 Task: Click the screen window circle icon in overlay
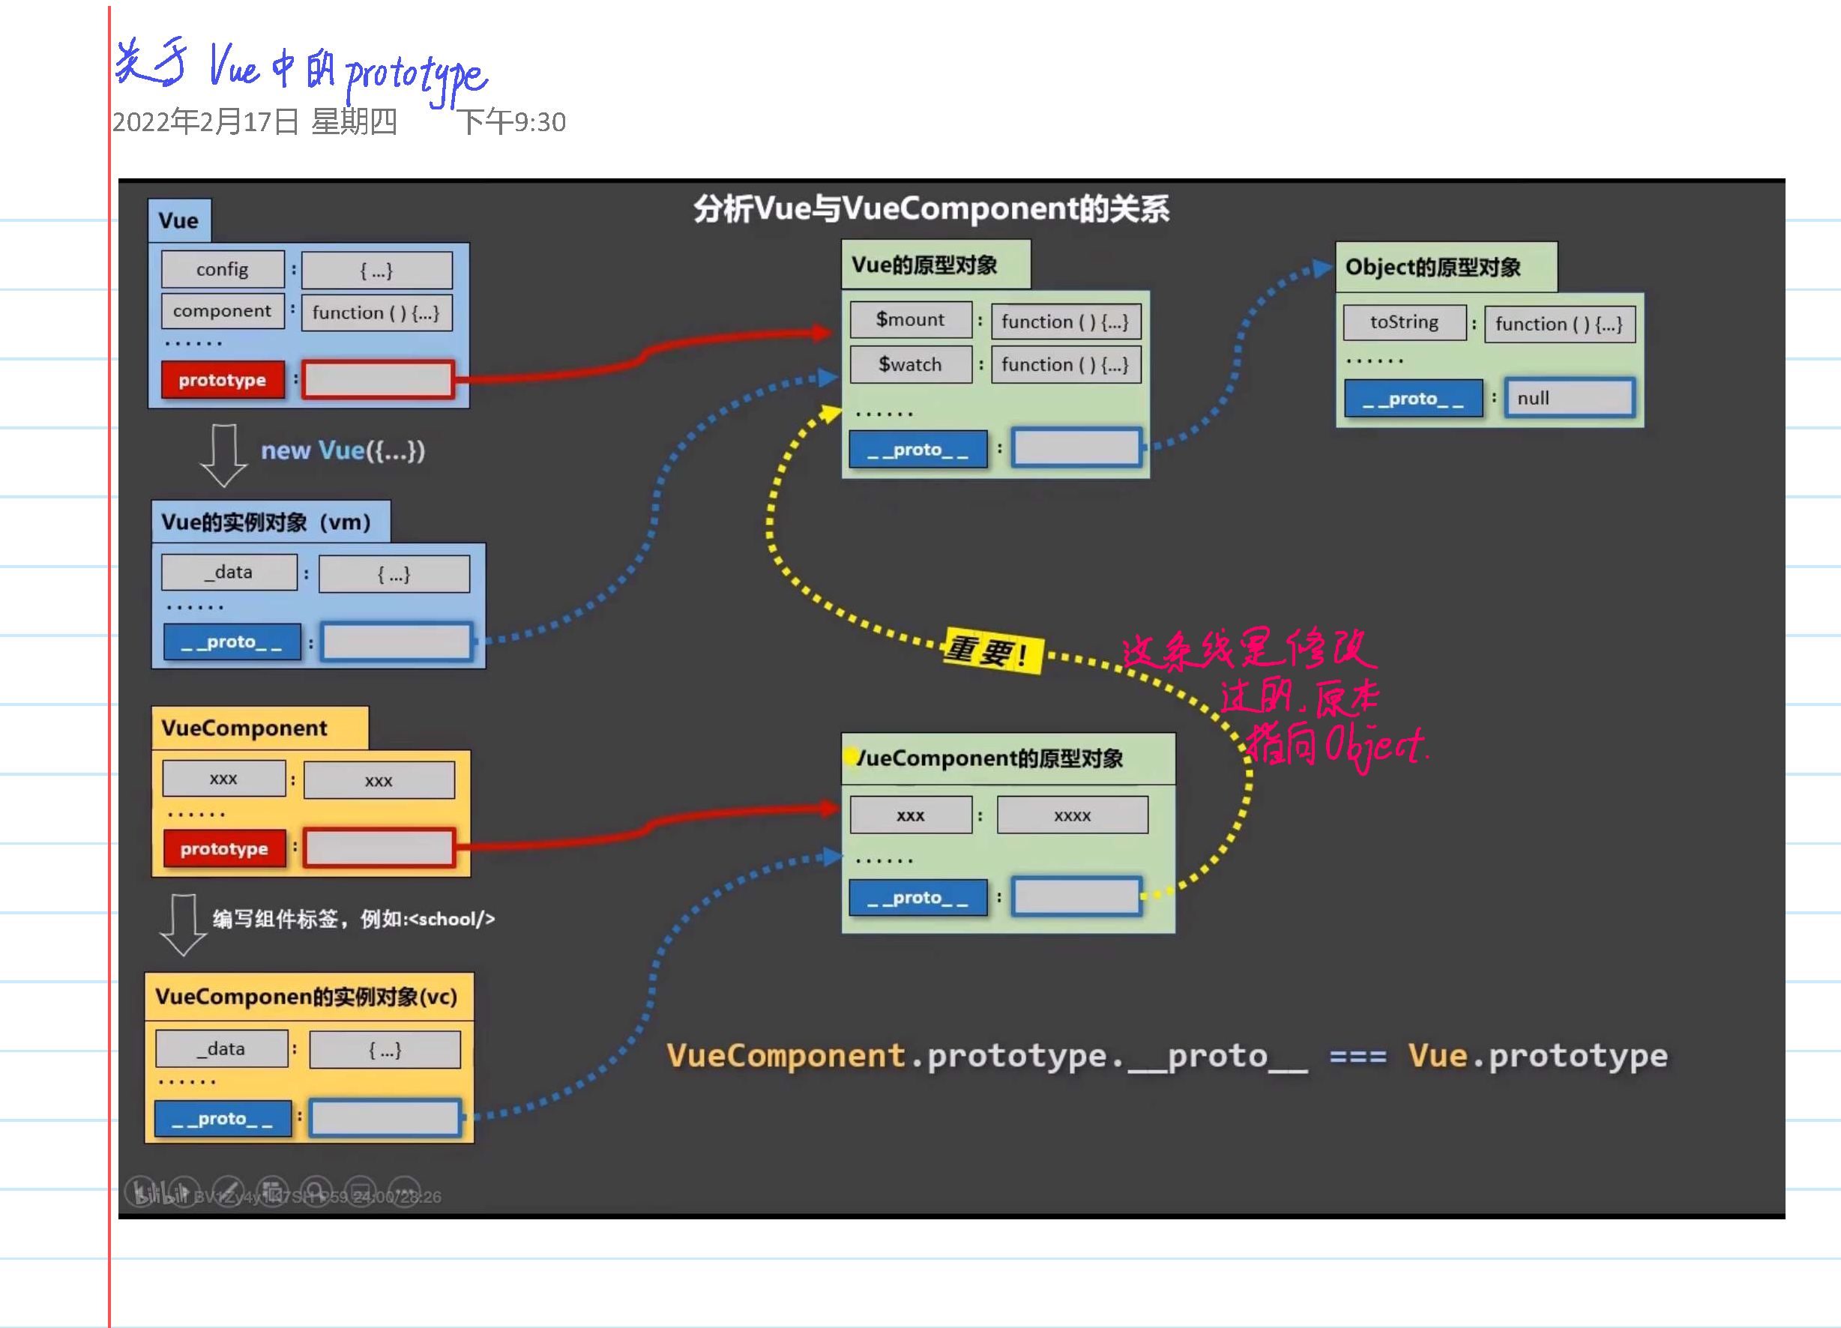pos(361,1191)
